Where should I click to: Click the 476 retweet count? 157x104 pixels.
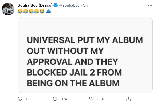(64, 99)
